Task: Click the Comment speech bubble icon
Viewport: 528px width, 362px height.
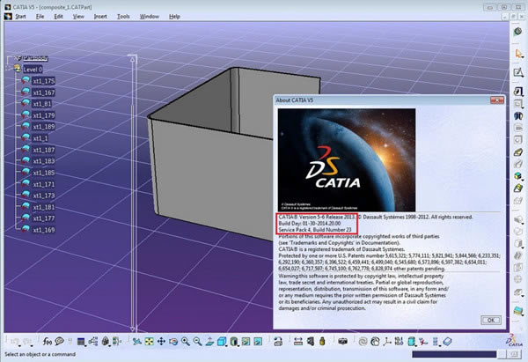Action: click(59, 342)
